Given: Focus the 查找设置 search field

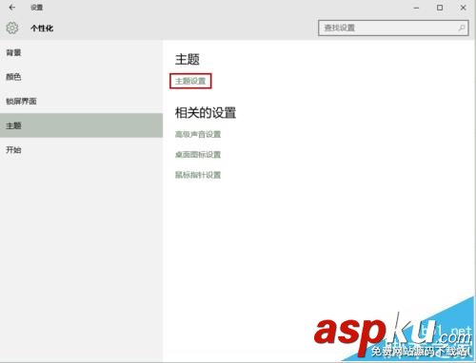Looking at the screenshot, I should point(393,28).
